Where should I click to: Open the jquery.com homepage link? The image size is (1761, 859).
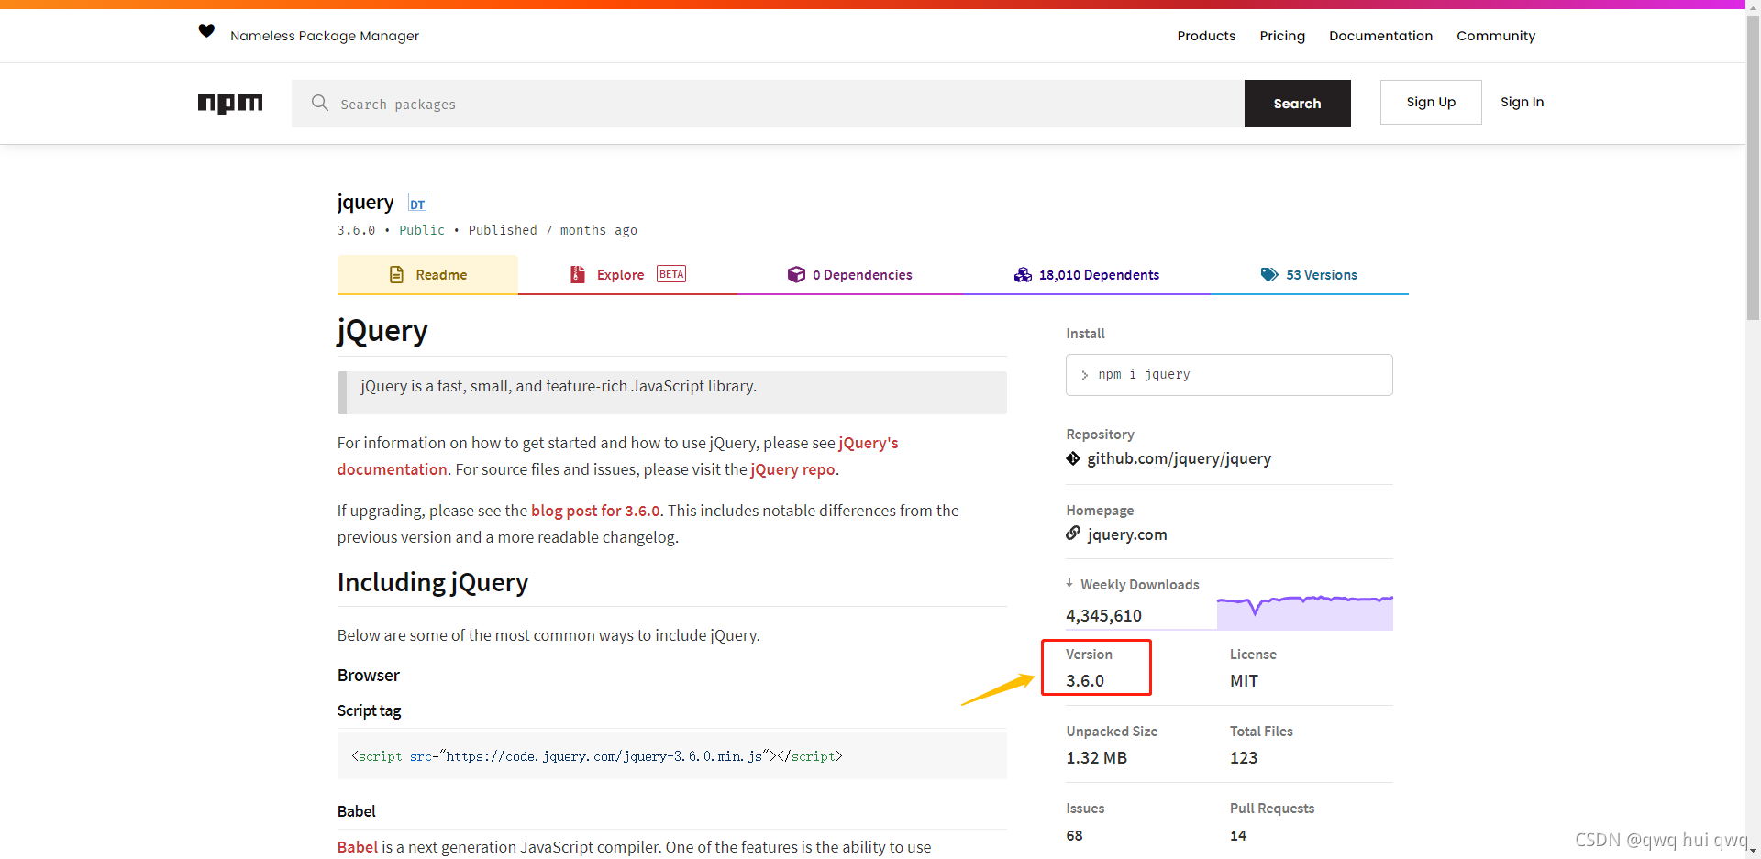point(1127,534)
